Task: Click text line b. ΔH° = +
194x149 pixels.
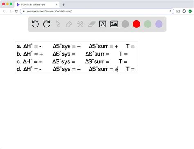Action: (29, 54)
